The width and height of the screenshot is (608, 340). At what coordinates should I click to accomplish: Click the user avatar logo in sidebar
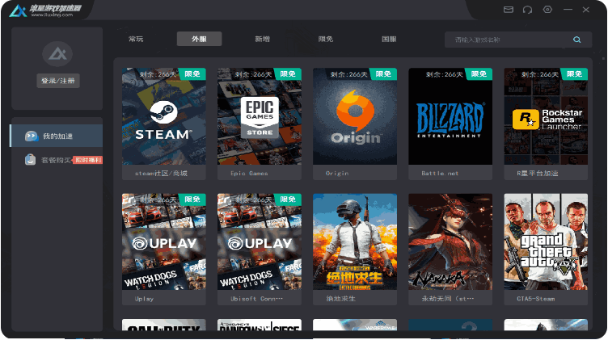[57, 54]
